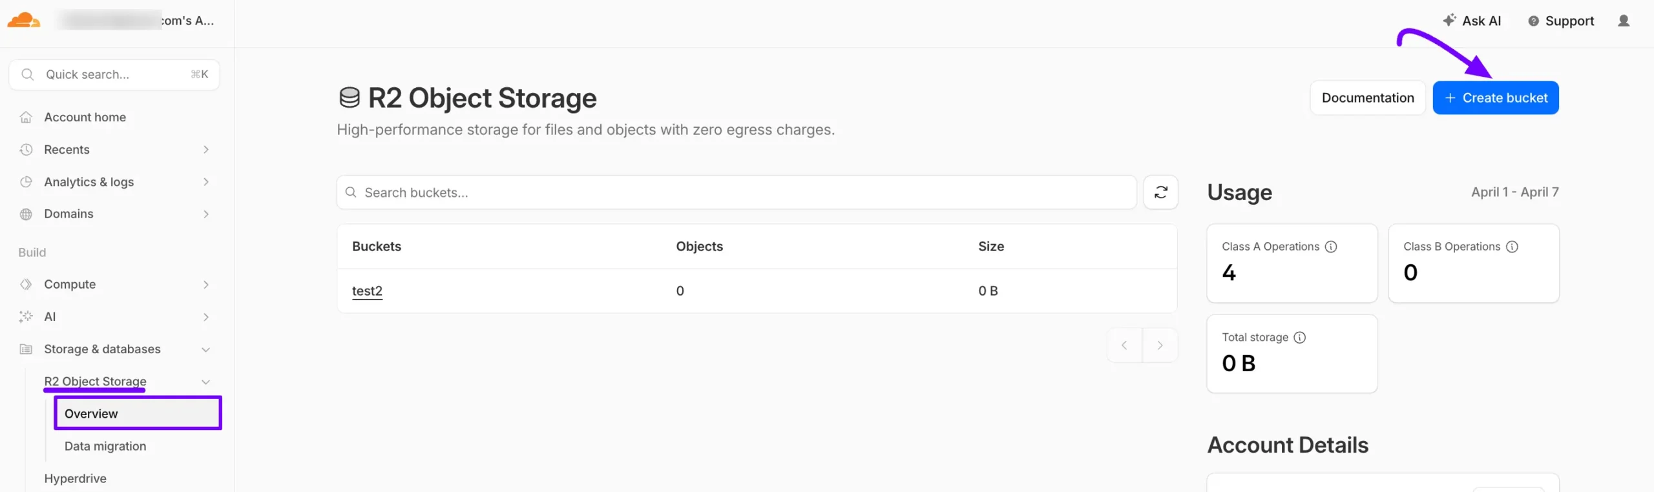Go to next page of buckets
The width and height of the screenshot is (1654, 492).
click(x=1160, y=345)
